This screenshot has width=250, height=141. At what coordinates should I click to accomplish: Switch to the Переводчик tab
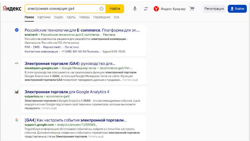[x=102, y=17]
